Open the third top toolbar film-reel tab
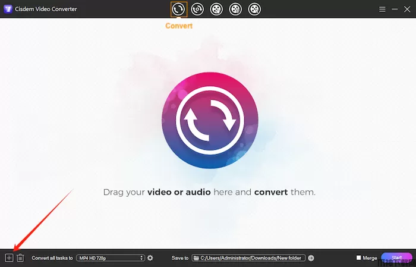The height and width of the screenshot is (267, 416). coord(216,10)
